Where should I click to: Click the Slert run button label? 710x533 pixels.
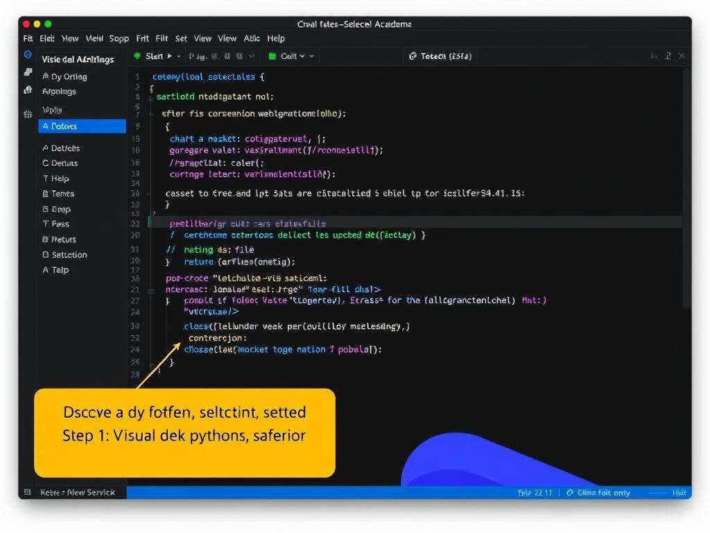pos(154,56)
